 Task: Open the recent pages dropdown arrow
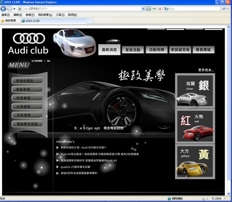click(x=14, y=9)
